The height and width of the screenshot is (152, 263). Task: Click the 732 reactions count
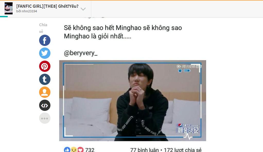[x=90, y=150]
